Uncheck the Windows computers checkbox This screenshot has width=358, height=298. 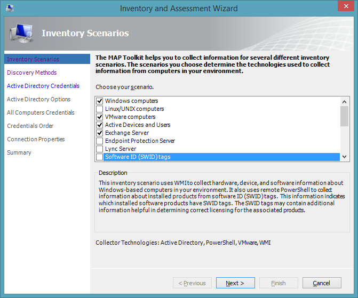click(x=100, y=101)
